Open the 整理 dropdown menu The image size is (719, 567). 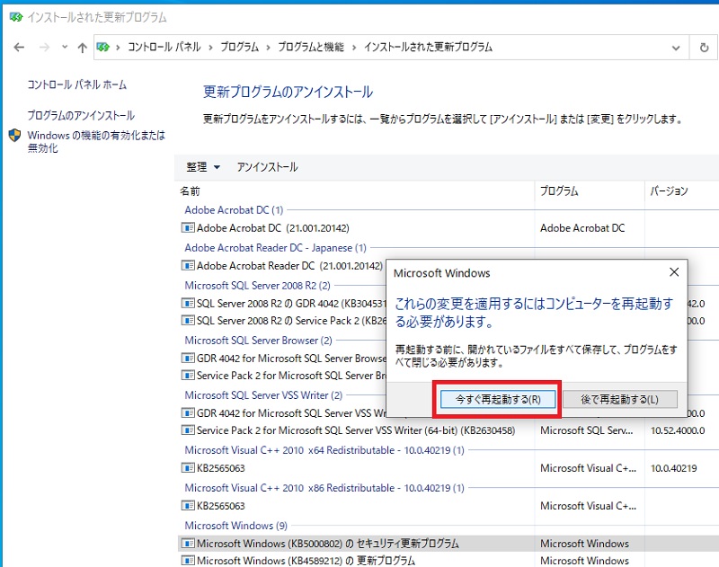pos(203,167)
